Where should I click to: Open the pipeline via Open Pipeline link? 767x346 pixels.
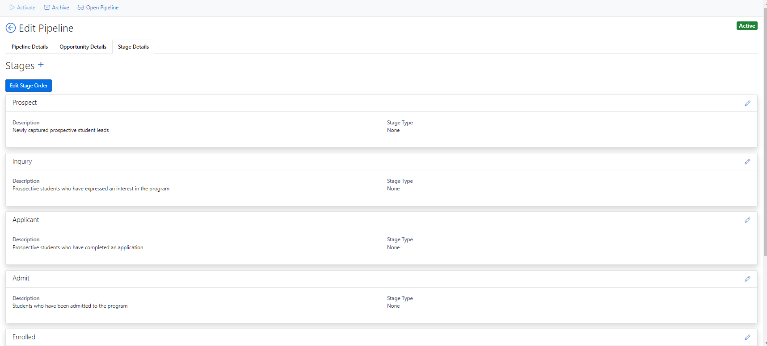click(x=102, y=7)
